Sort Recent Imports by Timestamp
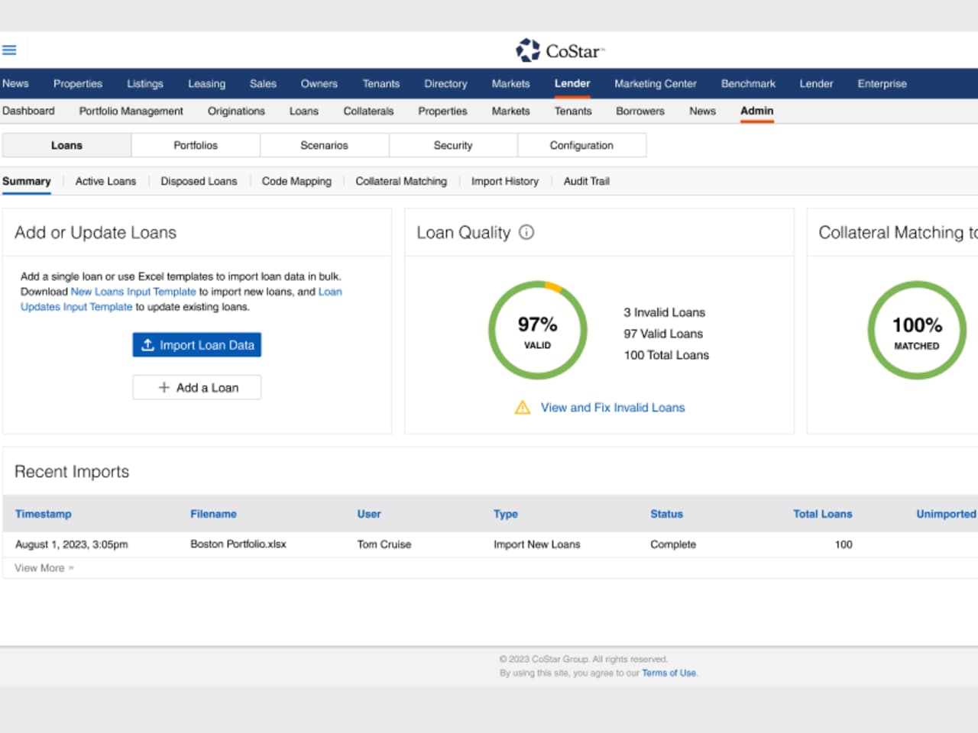 tap(43, 514)
